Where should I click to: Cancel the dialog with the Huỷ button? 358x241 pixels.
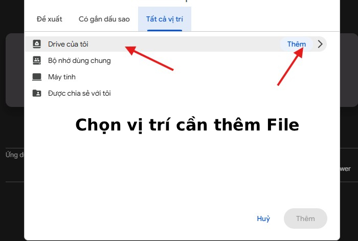click(x=263, y=218)
